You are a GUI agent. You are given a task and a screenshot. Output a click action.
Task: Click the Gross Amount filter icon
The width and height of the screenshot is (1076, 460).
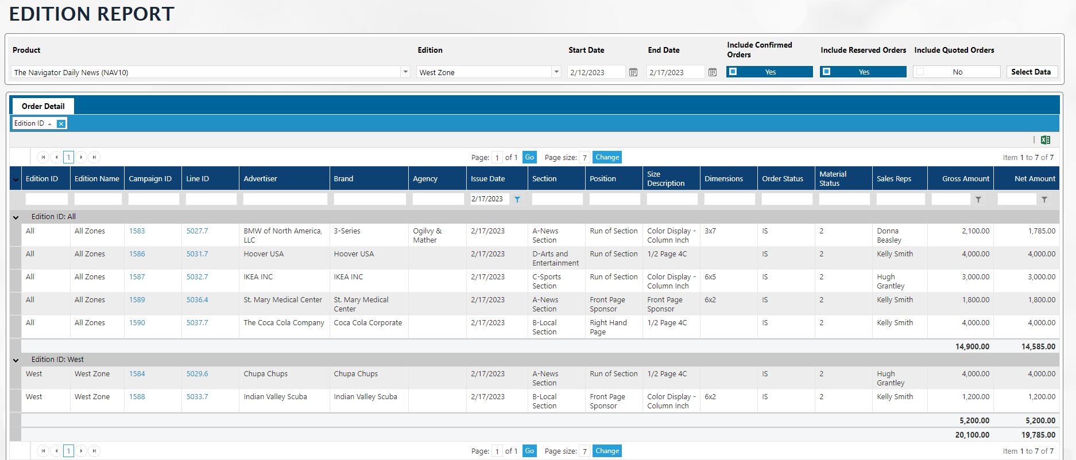(x=978, y=200)
